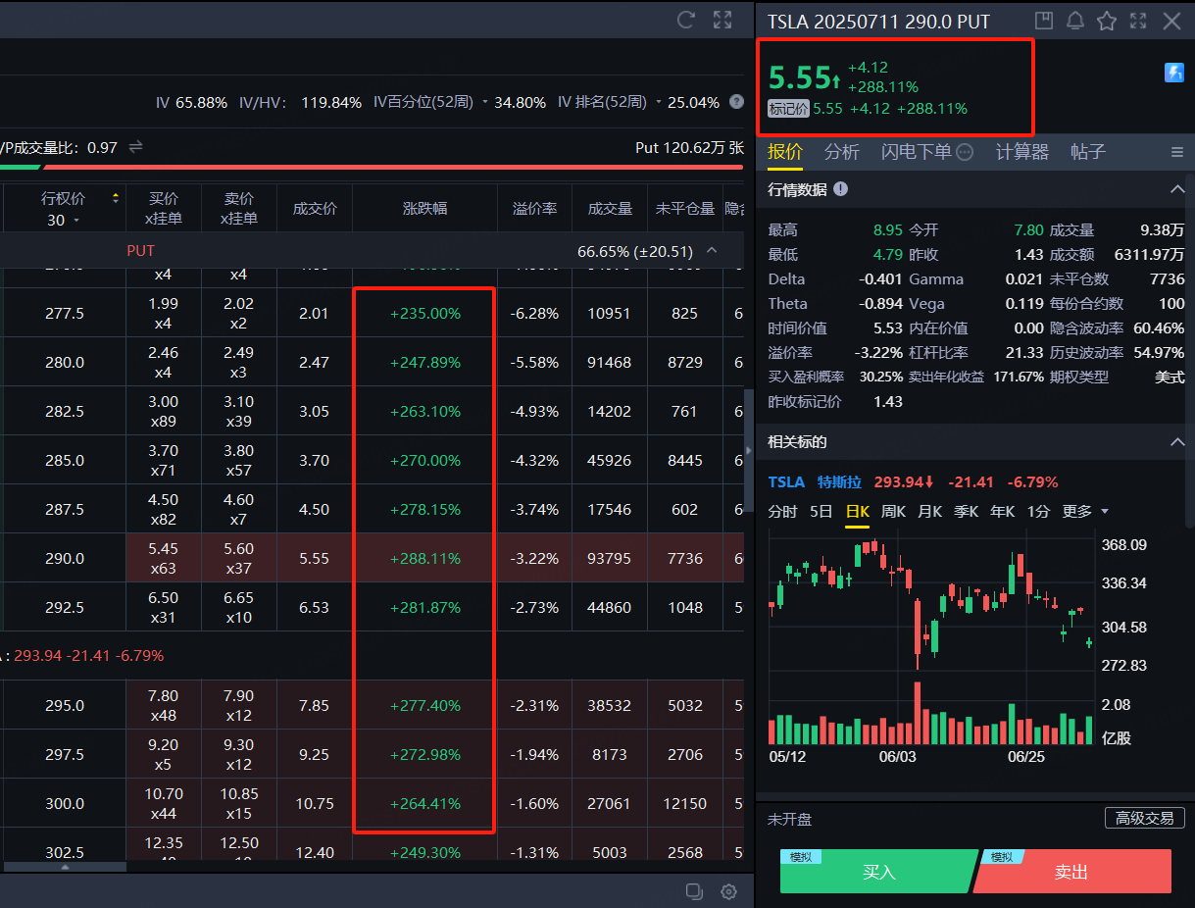Toggle sort order on 行权价 column
Viewport: 1195px width, 908px height.
click(x=116, y=198)
